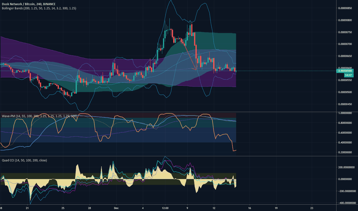Click the time axis label 12
The height and width of the screenshot is (211, 358).
coord(214,208)
